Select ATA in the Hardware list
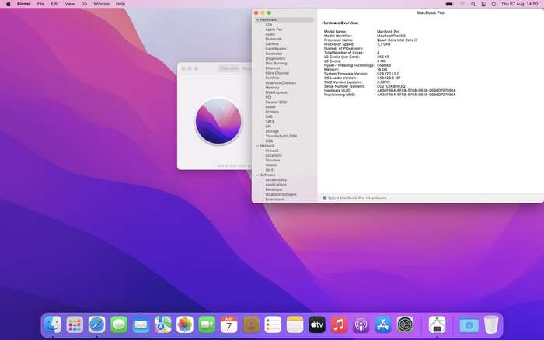544x340 pixels. (x=269, y=25)
